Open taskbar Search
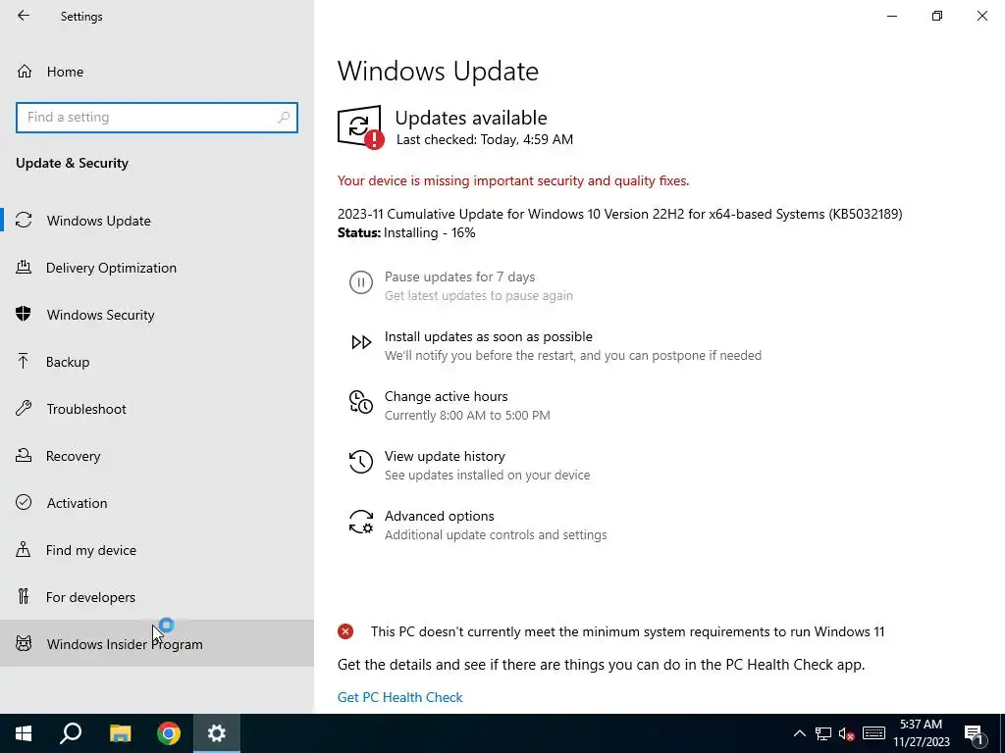Viewport: 1005px width, 753px height. (x=71, y=733)
